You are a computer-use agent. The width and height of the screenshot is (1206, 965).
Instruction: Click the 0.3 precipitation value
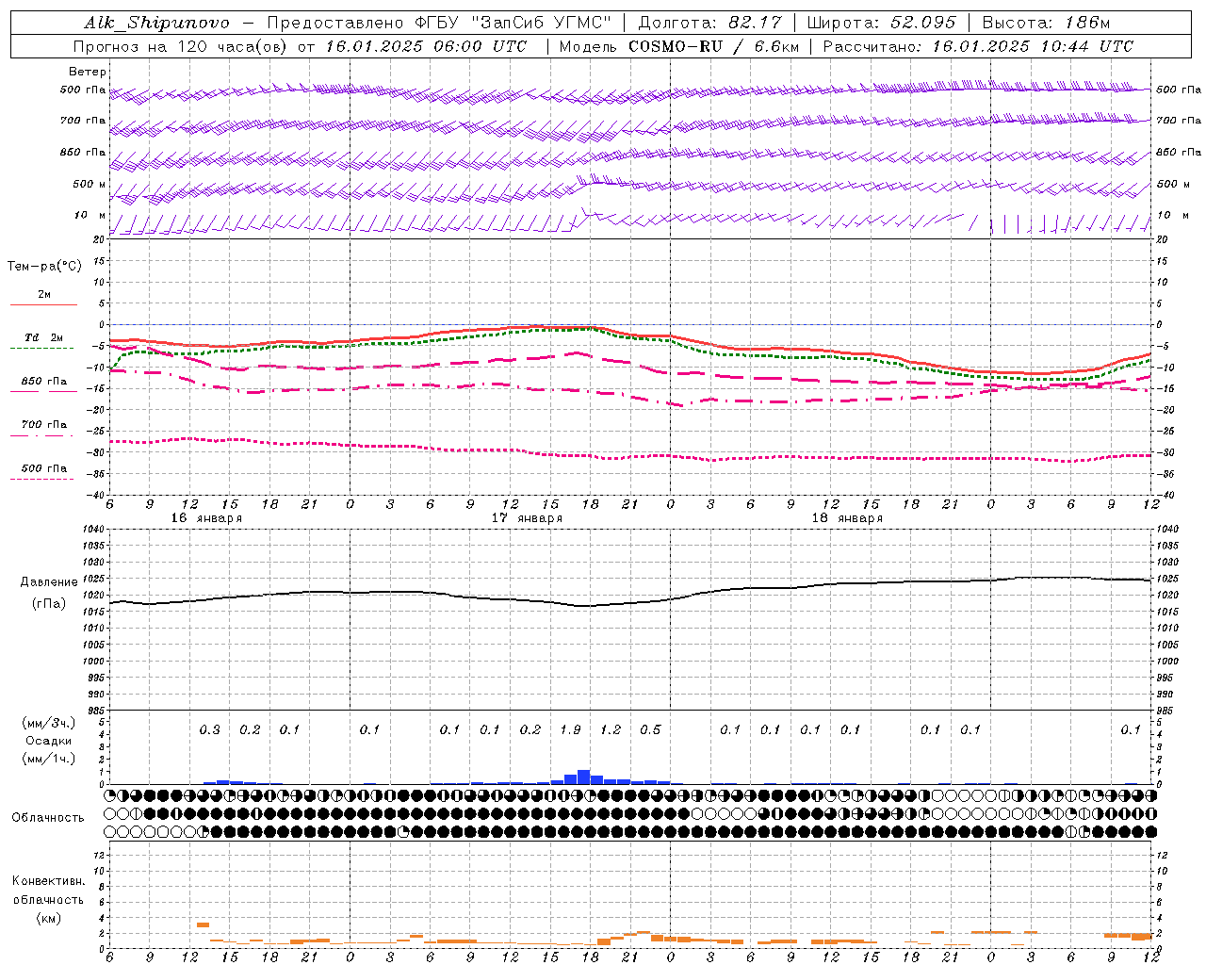[209, 729]
